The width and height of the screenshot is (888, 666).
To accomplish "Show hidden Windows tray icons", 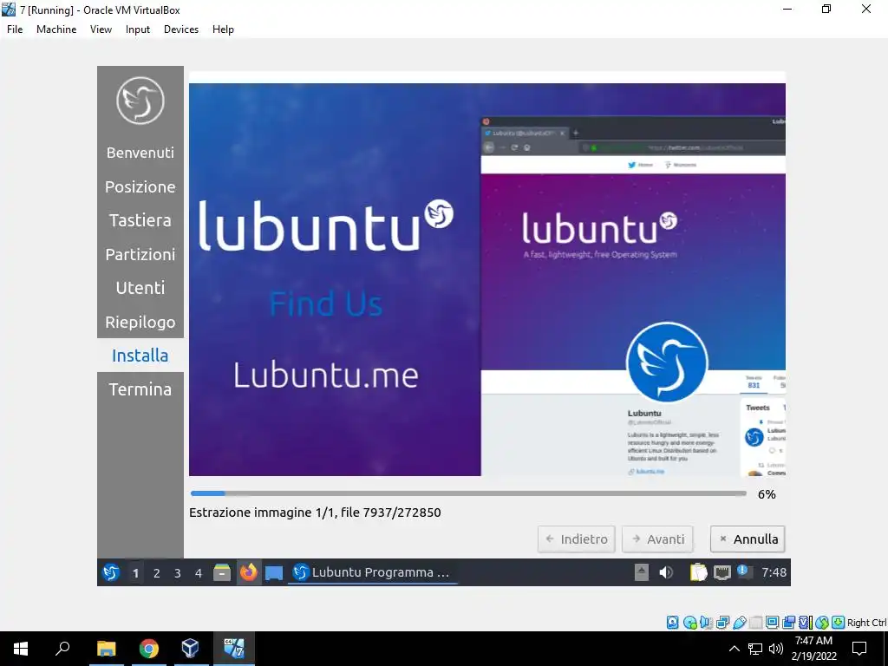I will [x=734, y=649].
